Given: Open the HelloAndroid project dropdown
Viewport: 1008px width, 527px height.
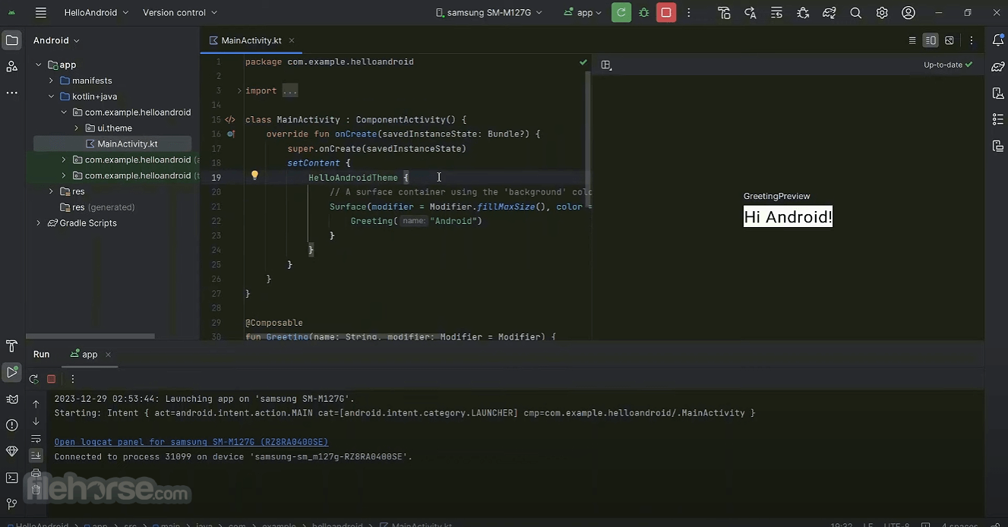Looking at the screenshot, I should (96, 12).
